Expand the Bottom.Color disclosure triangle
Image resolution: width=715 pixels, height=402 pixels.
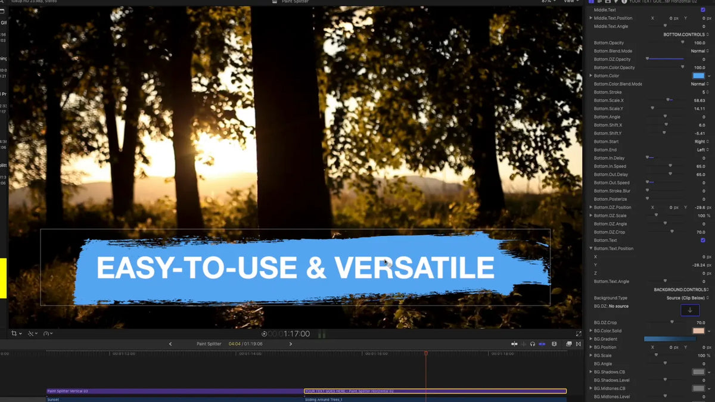tap(591, 76)
